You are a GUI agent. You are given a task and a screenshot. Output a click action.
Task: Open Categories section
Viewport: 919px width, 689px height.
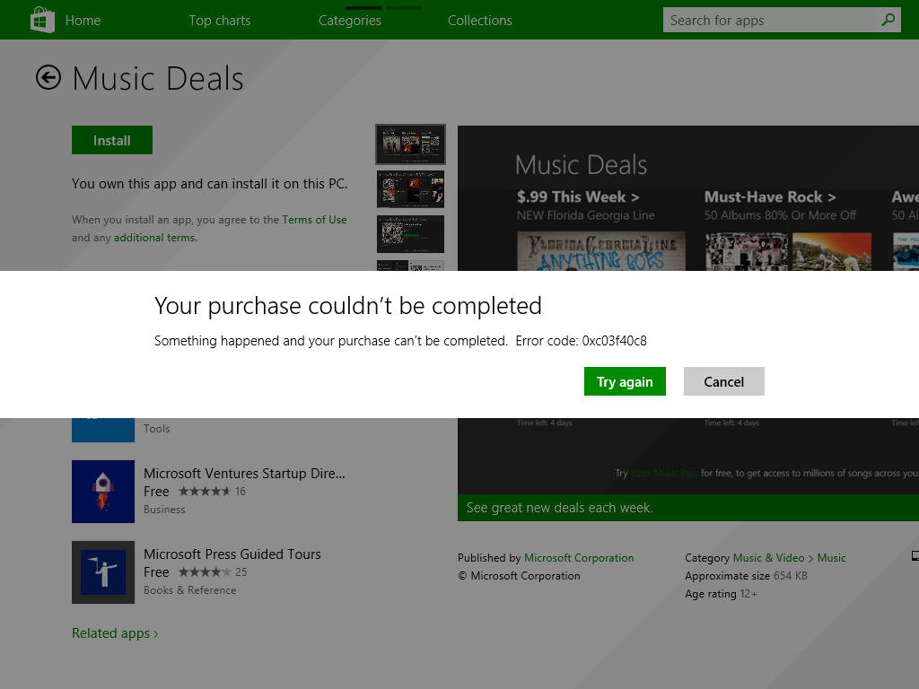tap(350, 21)
